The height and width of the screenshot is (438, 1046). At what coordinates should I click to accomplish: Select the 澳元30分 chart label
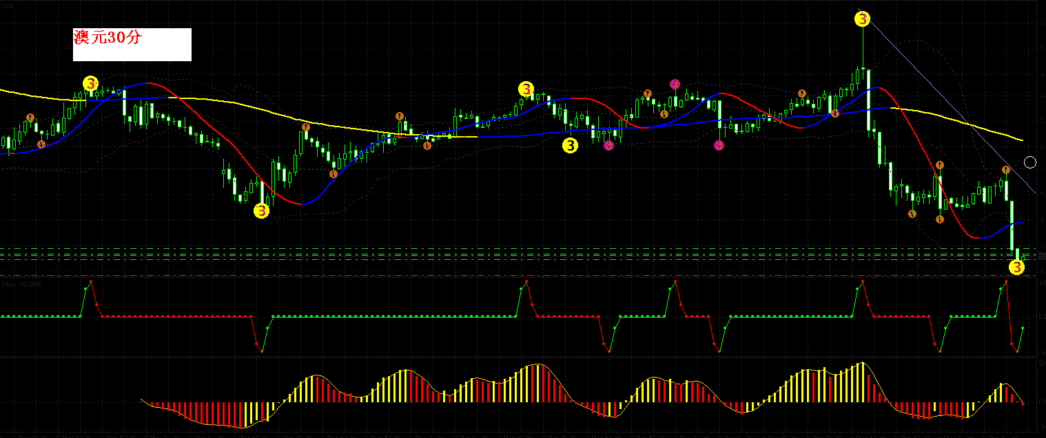(x=132, y=45)
